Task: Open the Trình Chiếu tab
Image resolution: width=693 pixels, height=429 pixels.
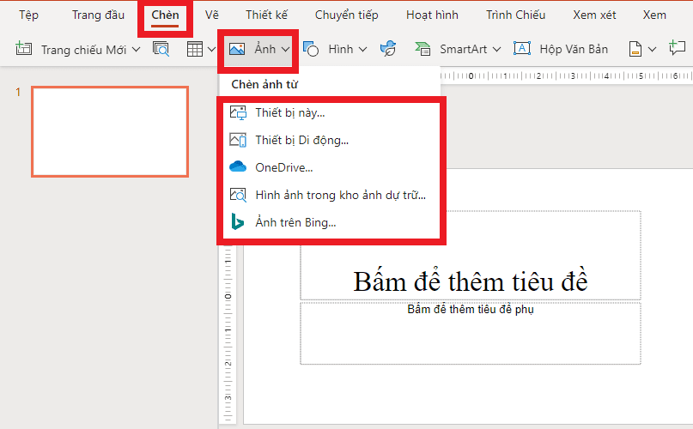Action: click(516, 15)
